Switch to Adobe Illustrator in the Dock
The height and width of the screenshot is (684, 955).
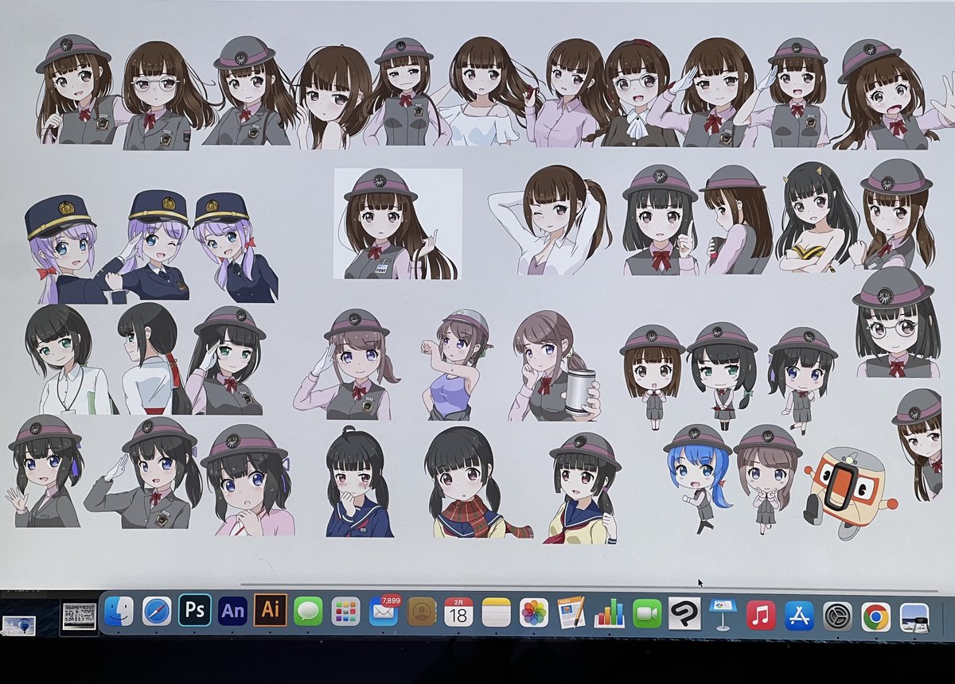coord(271,611)
